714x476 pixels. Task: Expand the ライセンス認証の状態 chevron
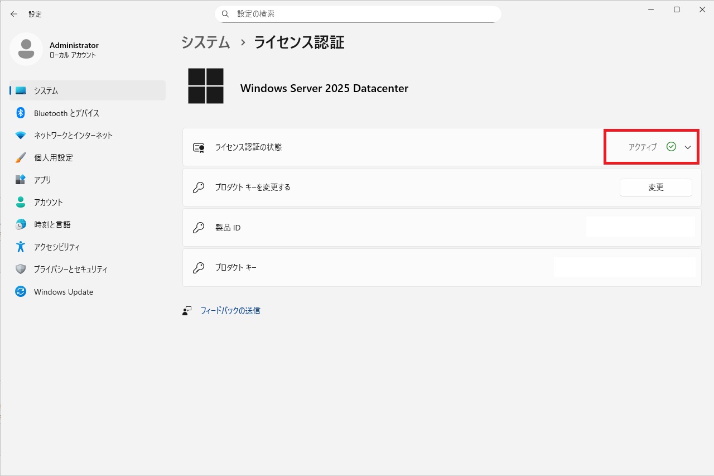[688, 147]
